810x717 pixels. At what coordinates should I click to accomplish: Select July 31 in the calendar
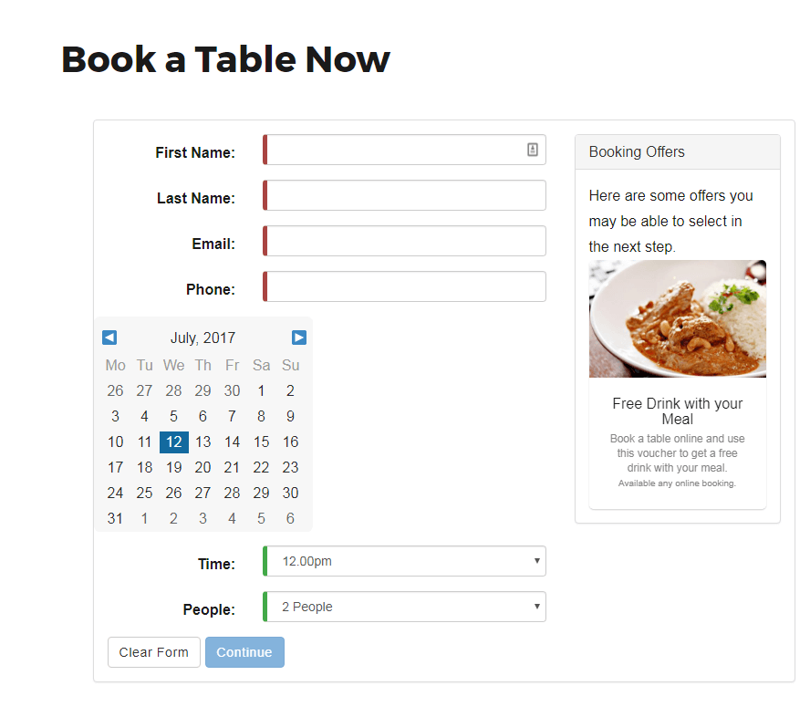(x=115, y=518)
